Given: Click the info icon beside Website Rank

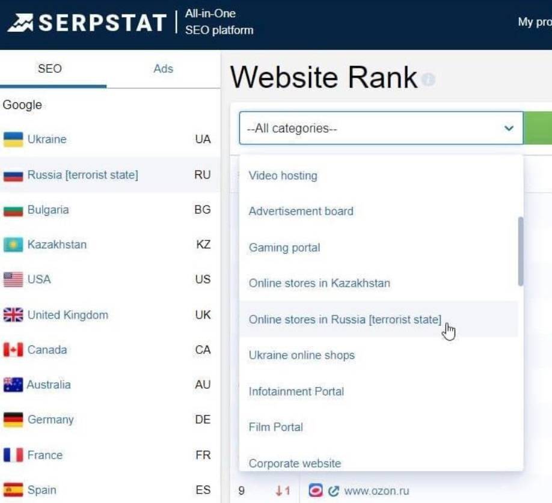Looking at the screenshot, I should point(429,79).
